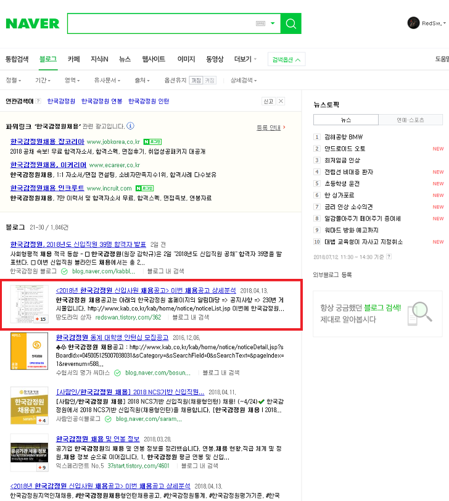Open news topic 최저임금 인상

tap(342, 160)
